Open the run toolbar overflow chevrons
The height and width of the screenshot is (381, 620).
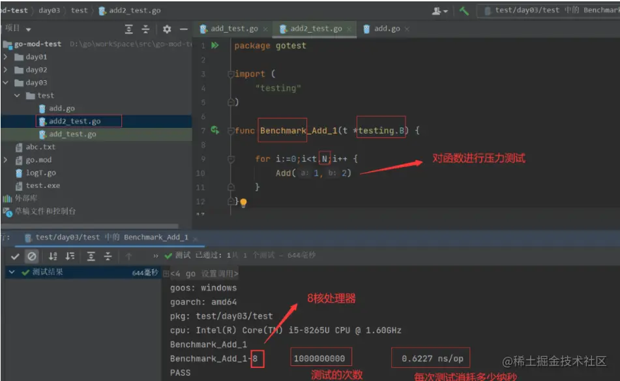[155, 256]
